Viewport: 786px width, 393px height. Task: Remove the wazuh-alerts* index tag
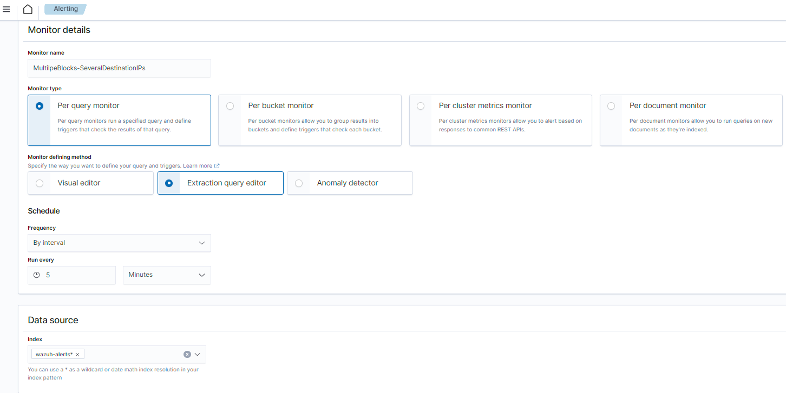click(x=77, y=355)
